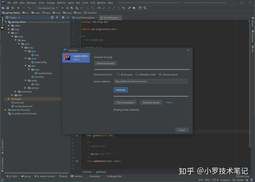This screenshot has width=255, height=182.
Task: Open Project panel gear settings
Action: pyautogui.click(x=63, y=18)
